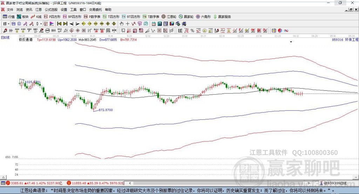Viewport: 359px width, 194px height.
Task: Click horizontal scrollbar right arrow
Action: (309, 183)
